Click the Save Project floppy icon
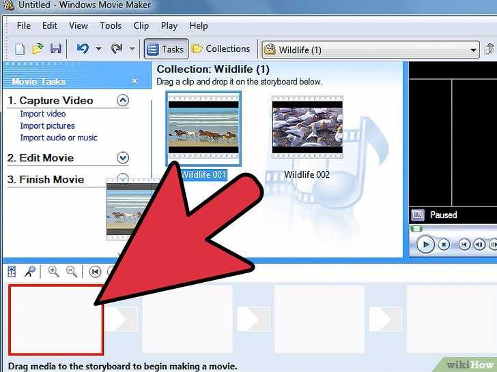 (56, 49)
